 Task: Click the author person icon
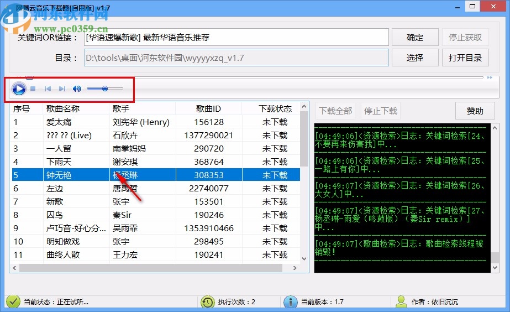[x=401, y=301]
